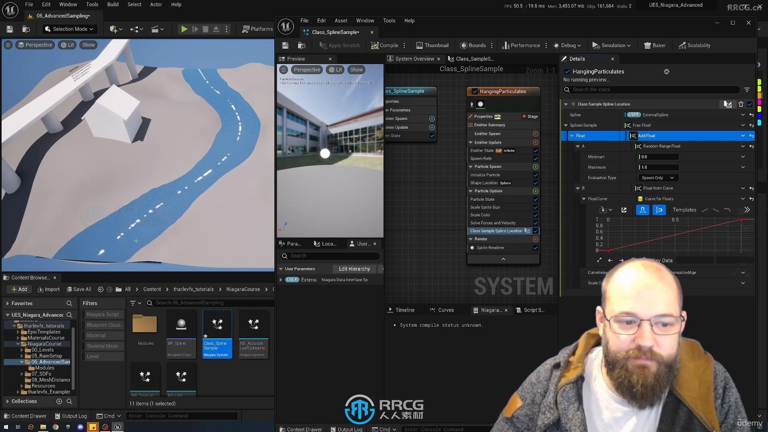
Task: Collapse the SplineUSample row
Action: (x=566, y=125)
